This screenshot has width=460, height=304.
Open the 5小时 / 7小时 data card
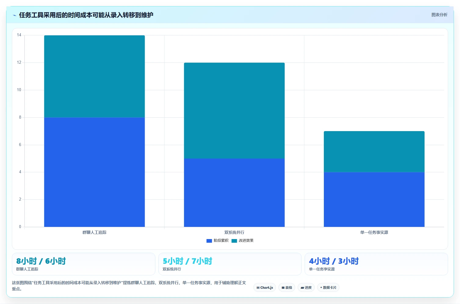click(230, 264)
